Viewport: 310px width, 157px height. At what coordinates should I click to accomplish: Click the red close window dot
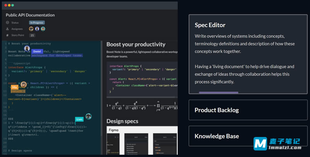[x=5, y=5]
